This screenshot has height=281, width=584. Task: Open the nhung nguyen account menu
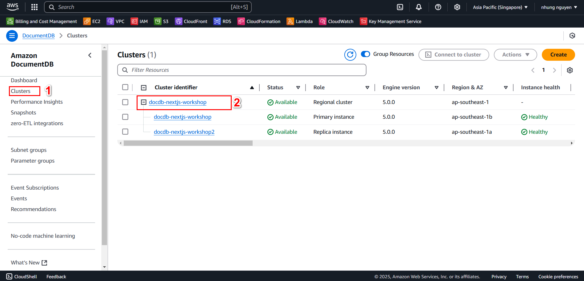tap(559, 7)
